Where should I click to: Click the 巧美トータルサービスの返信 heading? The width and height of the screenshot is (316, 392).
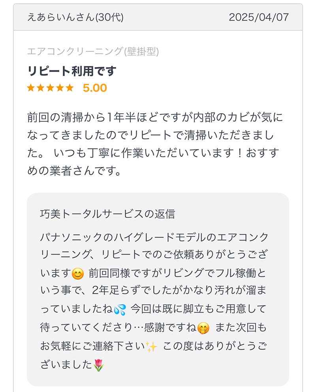107,214
